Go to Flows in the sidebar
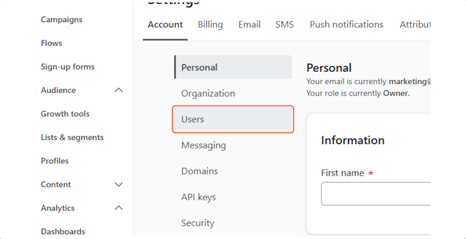The width and height of the screenshot is (466, 239). pos(51,43)
